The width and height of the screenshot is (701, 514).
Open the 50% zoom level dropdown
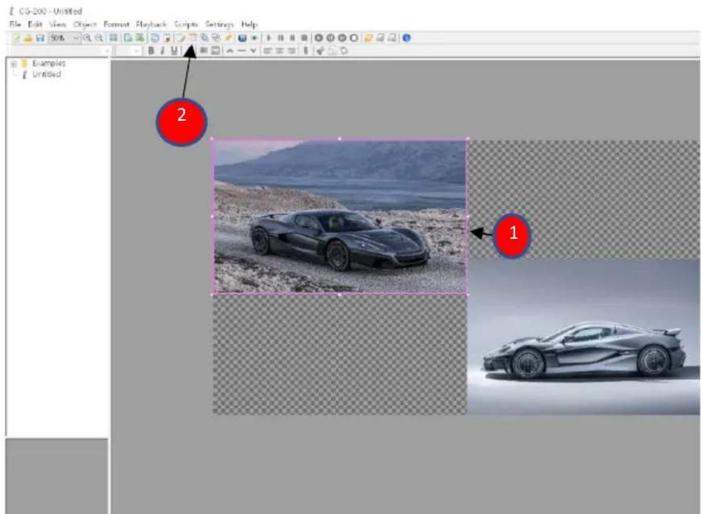click(76, 38)
